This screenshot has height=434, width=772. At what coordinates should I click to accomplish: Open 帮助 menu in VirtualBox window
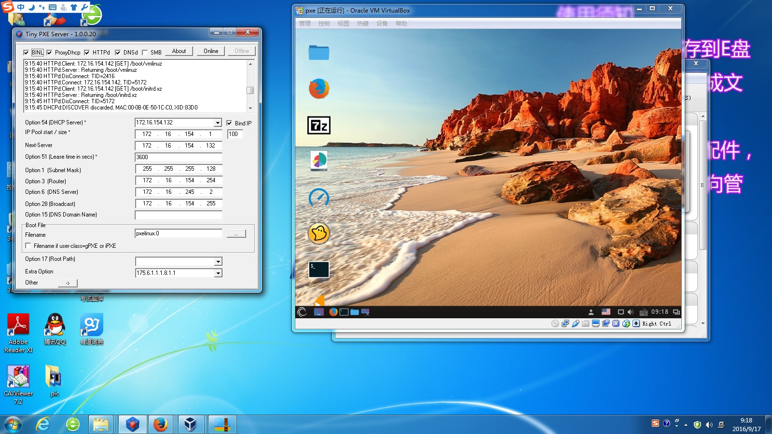tap(401, 24)
